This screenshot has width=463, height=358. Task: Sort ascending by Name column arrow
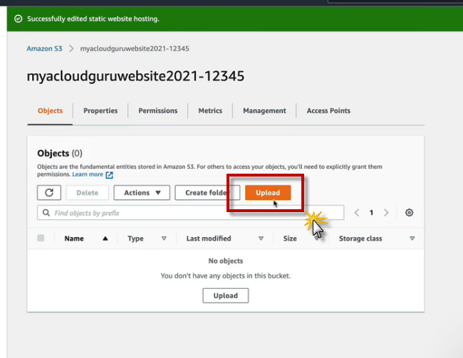(105, 238)
